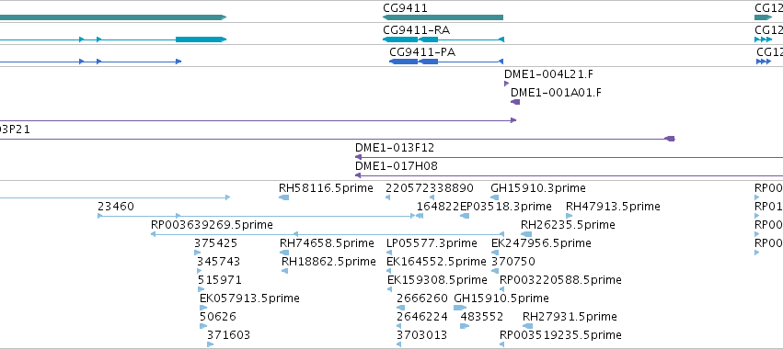Select the EK057913.5prime feature marker
This screenshot has height=349, width=783.
(203, 308)
